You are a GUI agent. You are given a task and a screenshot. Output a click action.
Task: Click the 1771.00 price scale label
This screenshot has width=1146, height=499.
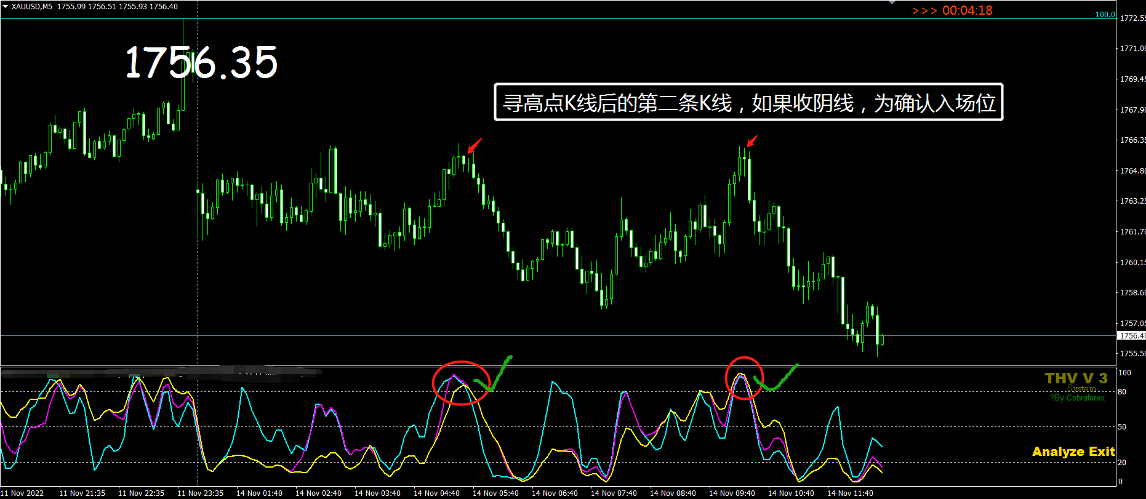[x=1132, y=49]
